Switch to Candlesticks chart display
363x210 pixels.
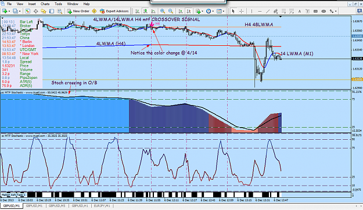click(145, 11)
